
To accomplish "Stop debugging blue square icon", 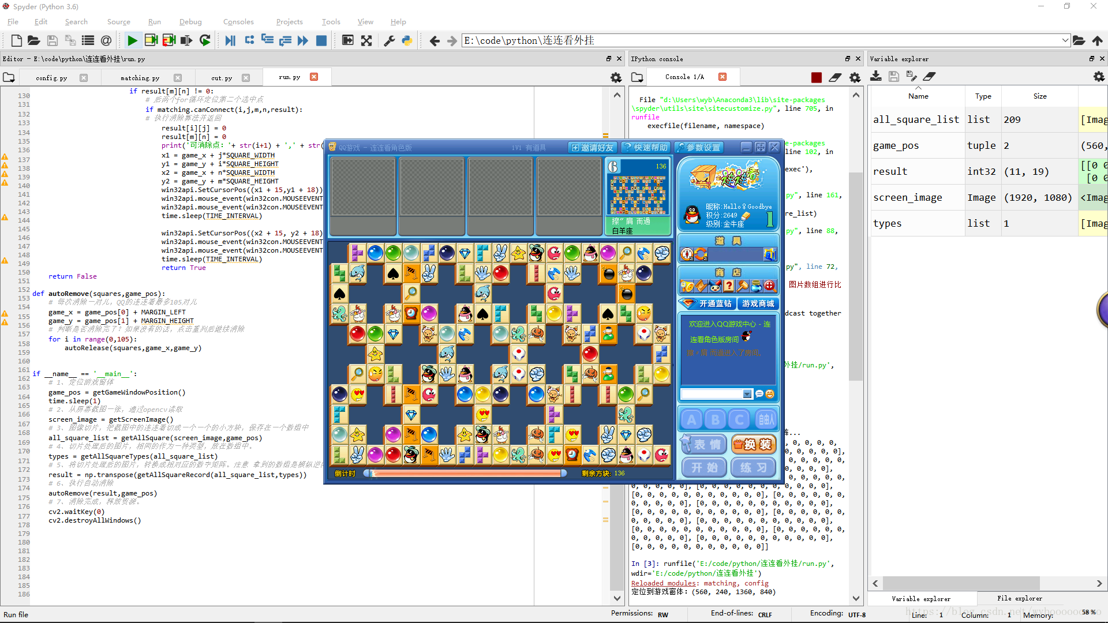I will coord(321,40).
